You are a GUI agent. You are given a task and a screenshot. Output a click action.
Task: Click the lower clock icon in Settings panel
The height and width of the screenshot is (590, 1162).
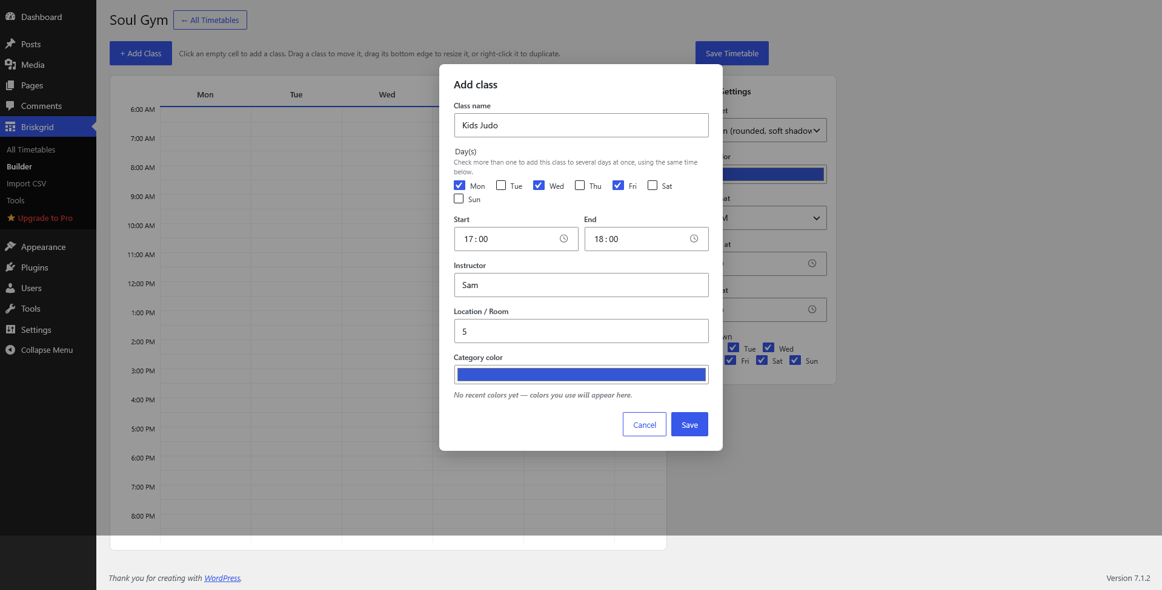[812, 310]
